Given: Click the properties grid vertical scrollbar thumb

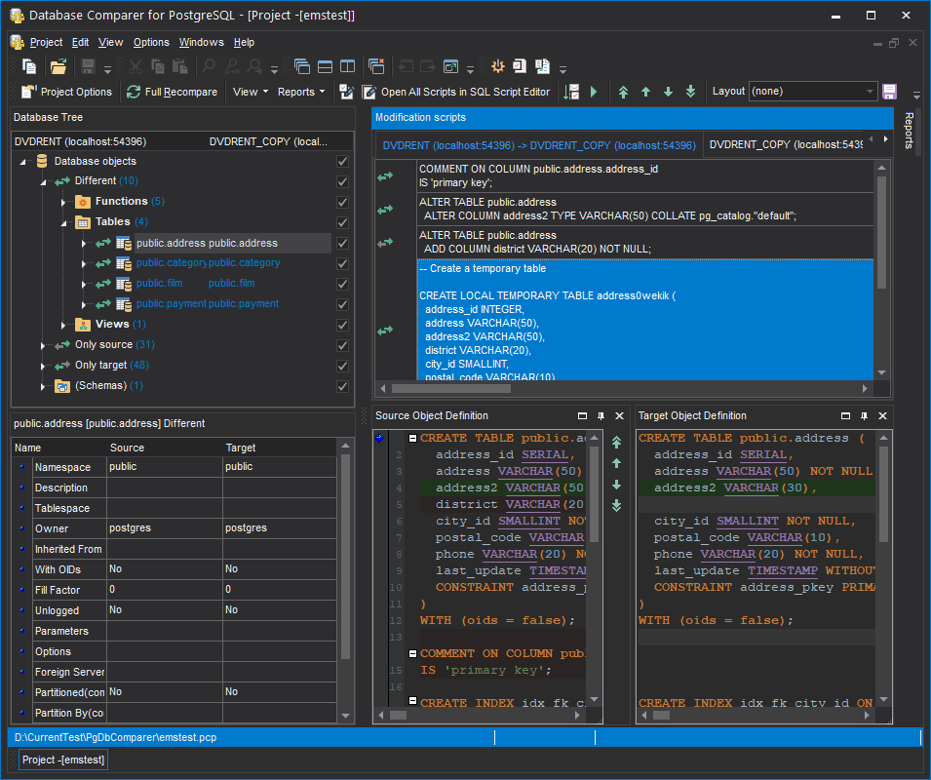Looking at the screenshot, I should [345, 557].
